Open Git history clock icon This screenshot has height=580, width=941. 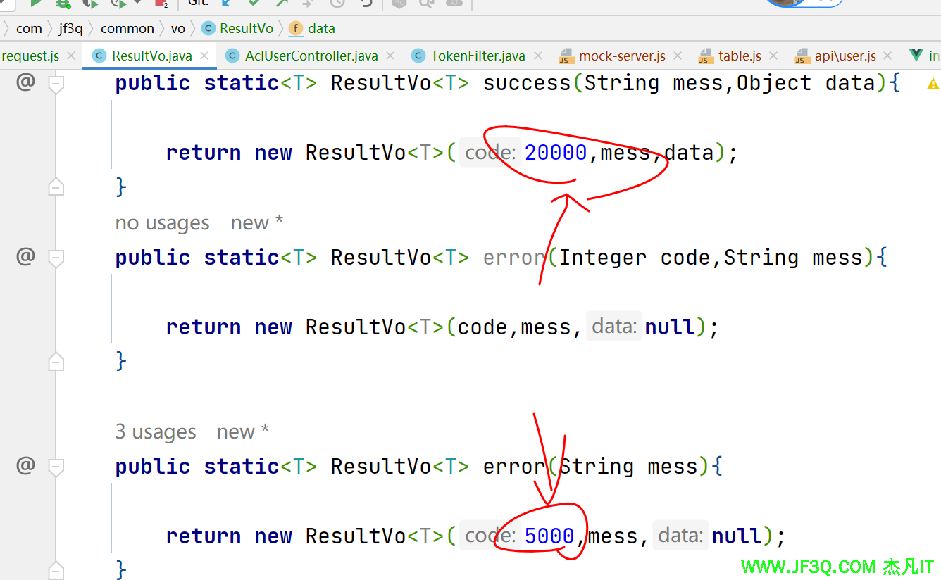[337, 3]
